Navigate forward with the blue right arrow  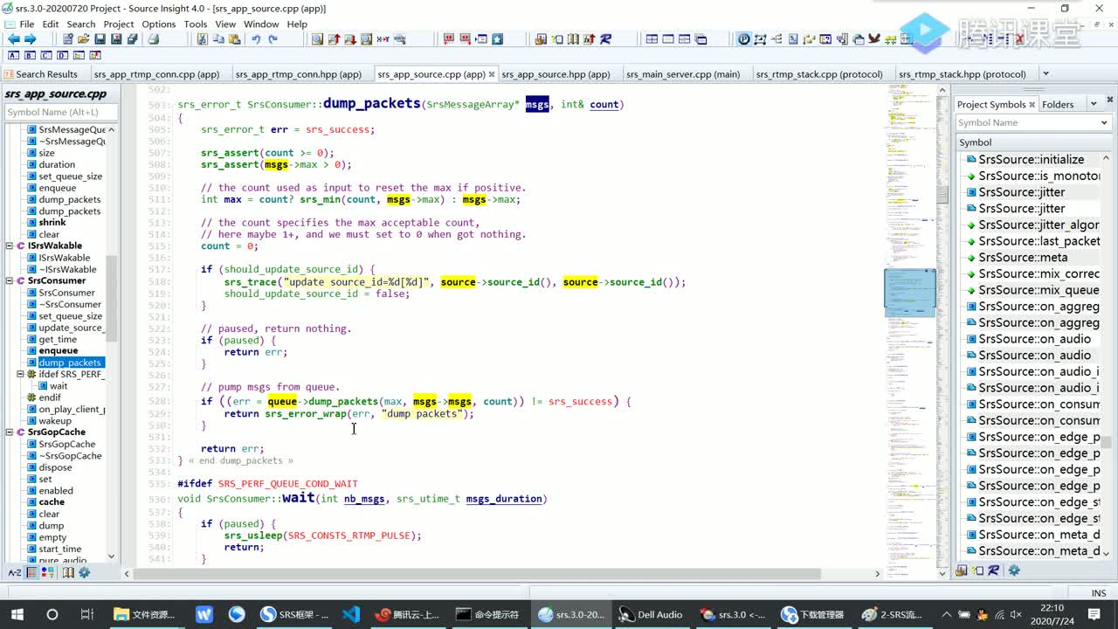[x=31, y=39]
